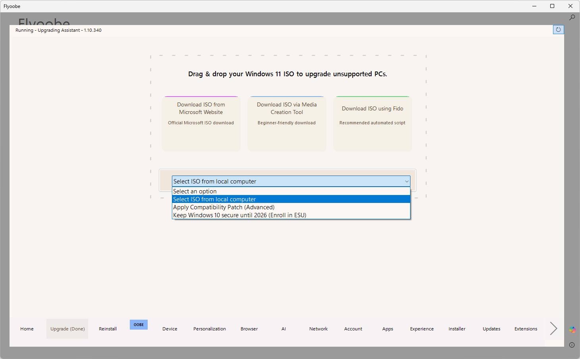Switch to the Installer tab
580x359 pixels.
coord(457,329)
